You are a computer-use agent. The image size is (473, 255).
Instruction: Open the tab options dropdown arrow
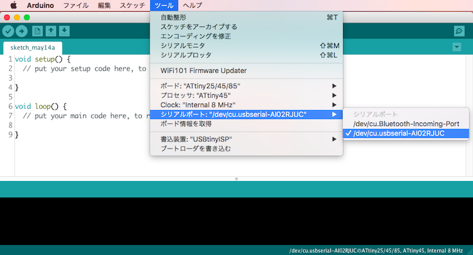tap(456, 47)
